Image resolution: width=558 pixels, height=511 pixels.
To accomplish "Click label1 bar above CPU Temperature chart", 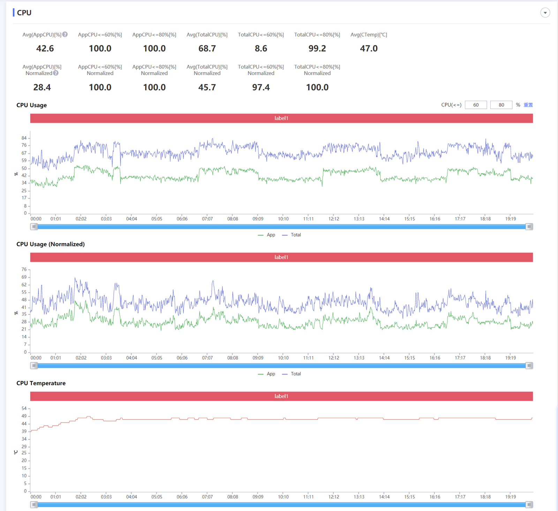I will pos(281,396).
